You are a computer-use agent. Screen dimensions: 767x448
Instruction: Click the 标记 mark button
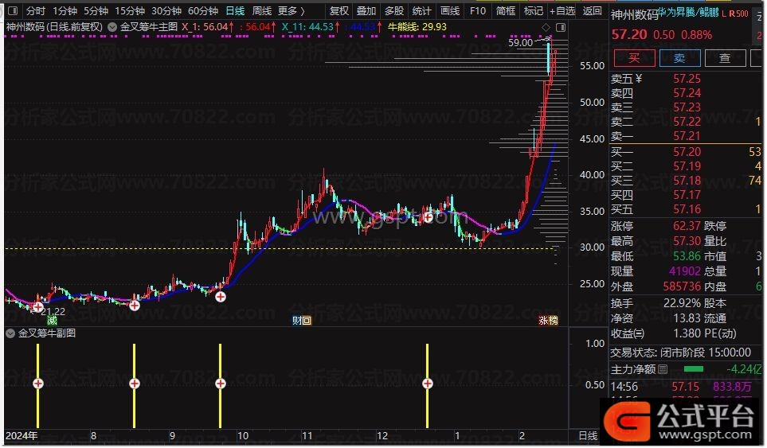[533, 11]
